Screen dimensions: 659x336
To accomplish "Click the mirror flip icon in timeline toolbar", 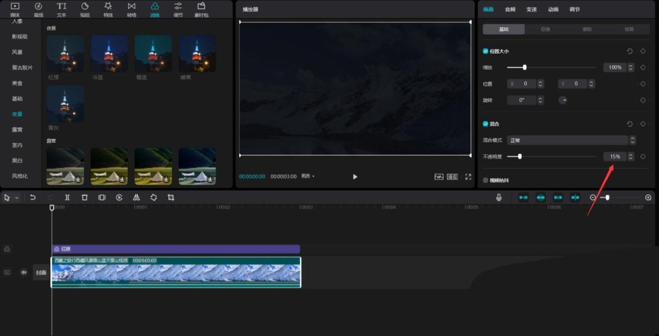I will pos(136,198).
